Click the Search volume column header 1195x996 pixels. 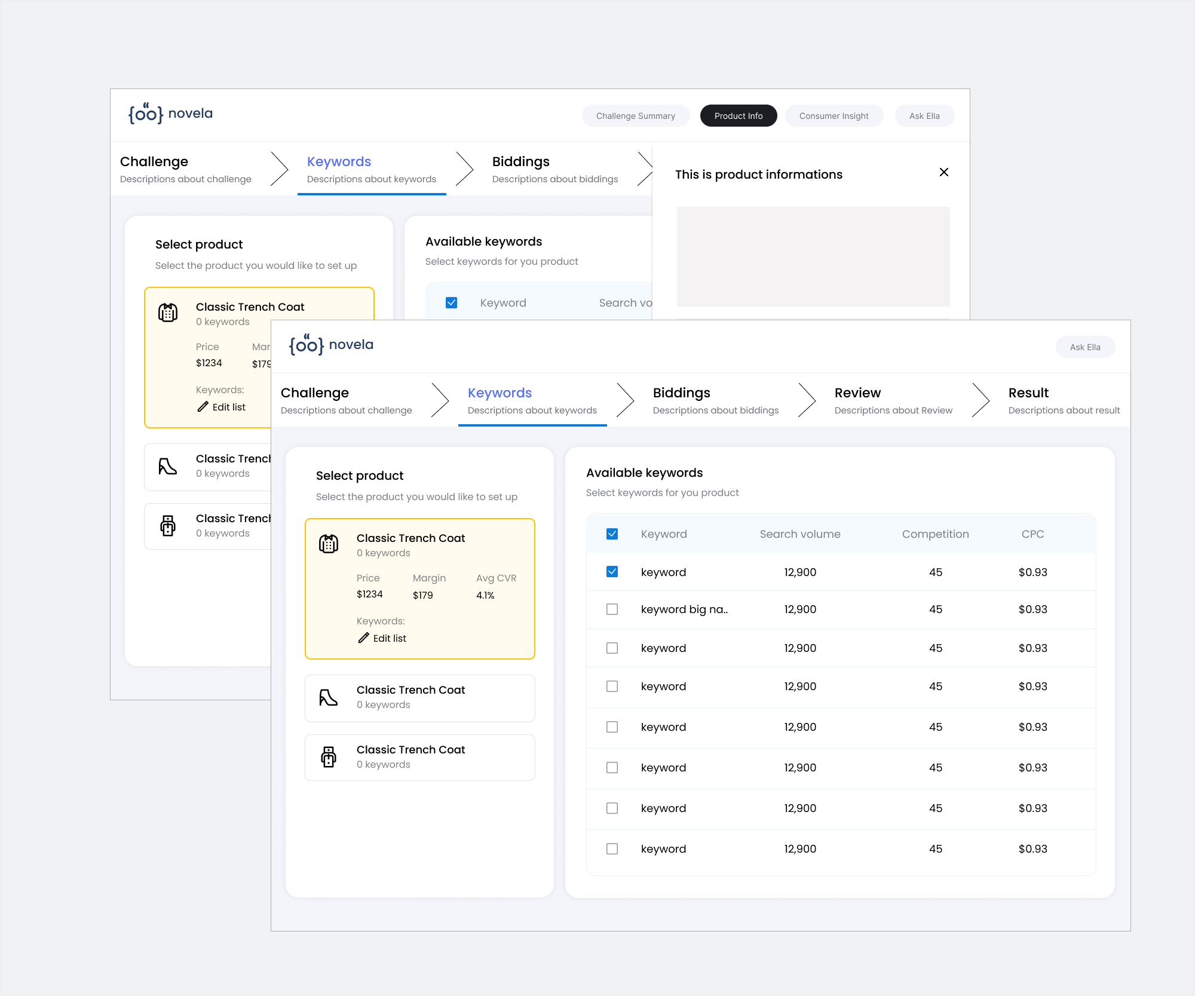tap(800, 534)
